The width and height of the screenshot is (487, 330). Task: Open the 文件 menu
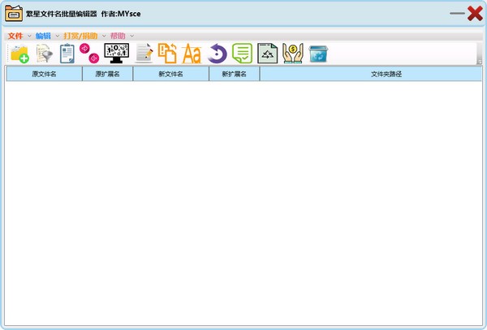tap(15, 36)
